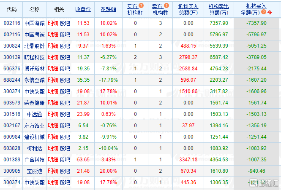
Task: Open 明细 for 永信至诚
Action: [x=53, y=80]
